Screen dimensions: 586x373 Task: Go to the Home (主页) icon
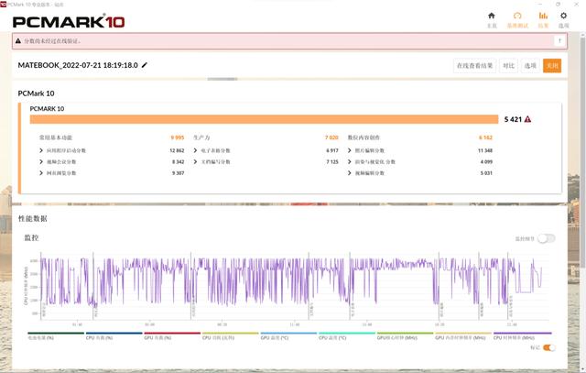(x=492, y=16)
